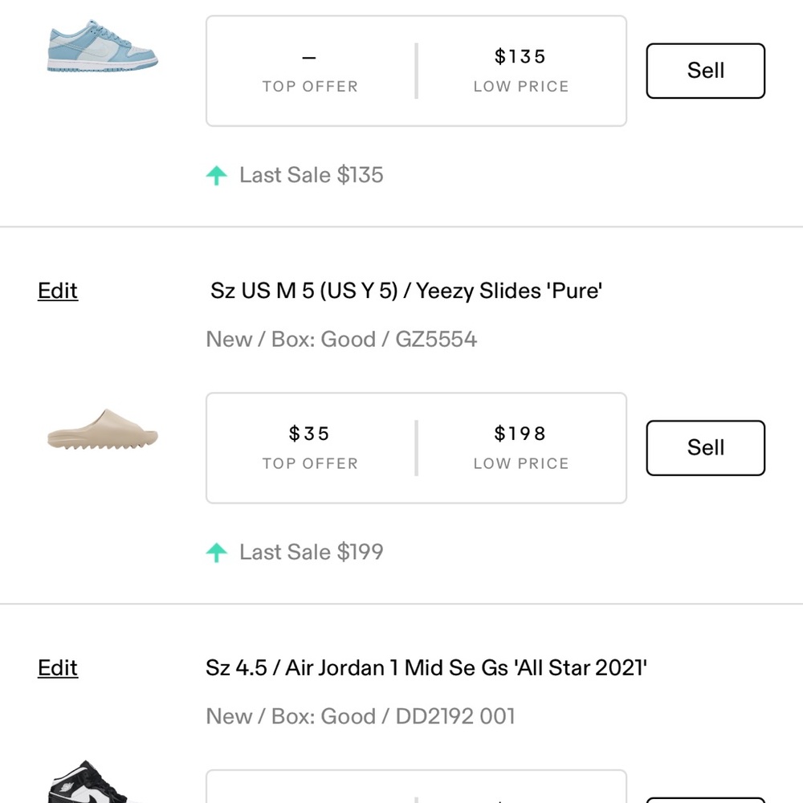Open the blue Dunk sneaker thumbnail
Viewport: 803px width, 803px height.
click(103, 46)
